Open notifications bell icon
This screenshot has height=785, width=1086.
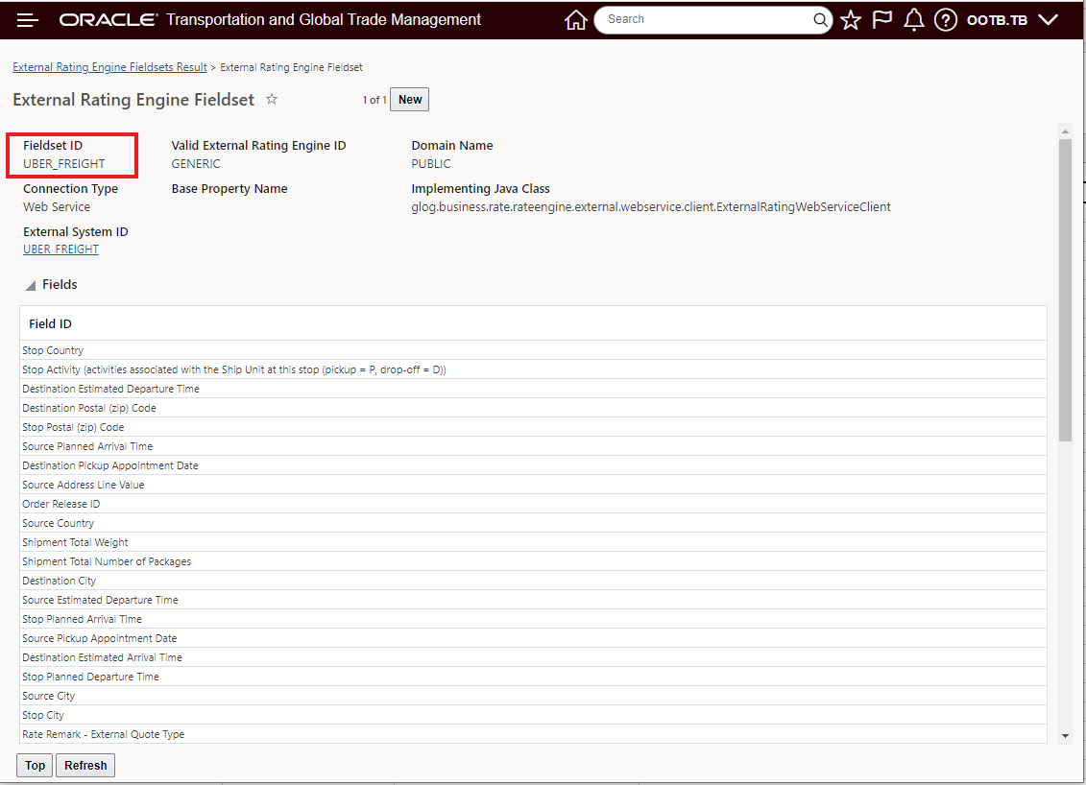913,20
